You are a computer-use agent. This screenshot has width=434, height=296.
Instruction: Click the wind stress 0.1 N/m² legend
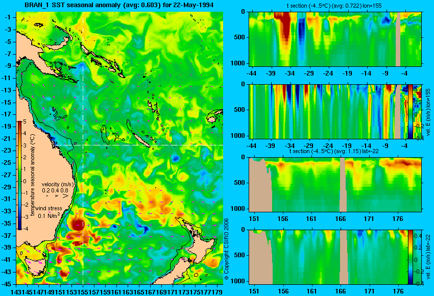click(x=49, y=212)
